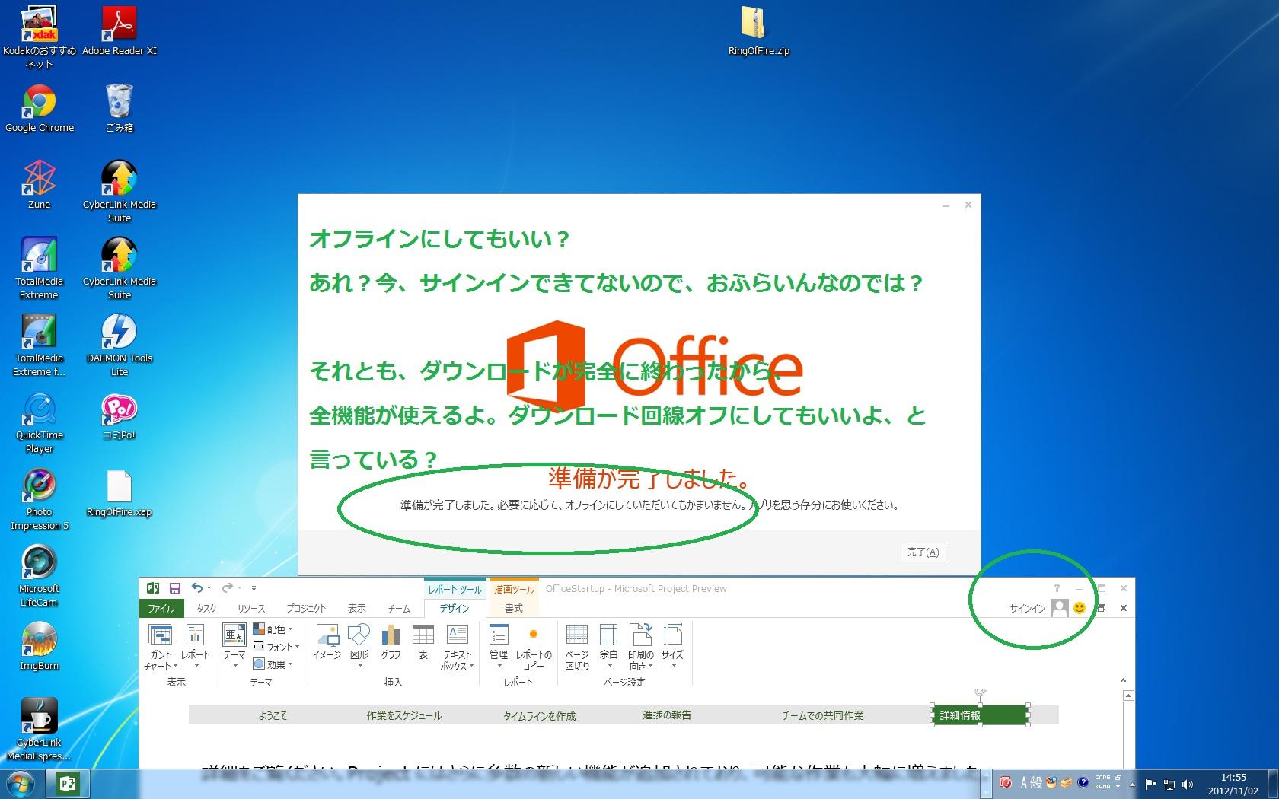
Task: Open the volume control in system tray
Action: [x=1188, y=785]
